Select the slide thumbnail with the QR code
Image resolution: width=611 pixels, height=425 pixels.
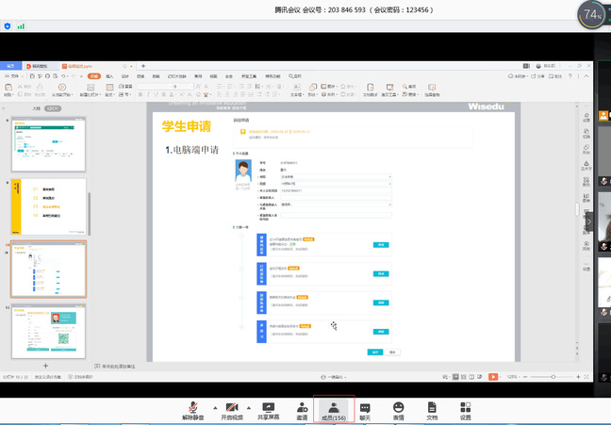coord(47,329)
